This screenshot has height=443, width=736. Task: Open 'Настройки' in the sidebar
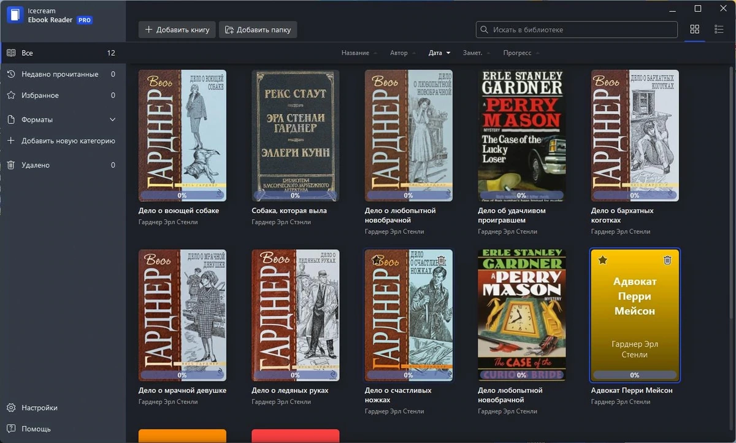coord(63,407)
